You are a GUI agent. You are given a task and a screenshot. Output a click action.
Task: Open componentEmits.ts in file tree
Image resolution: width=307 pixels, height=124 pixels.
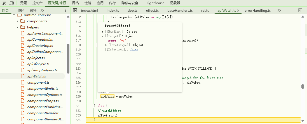[x=43, y=89]
